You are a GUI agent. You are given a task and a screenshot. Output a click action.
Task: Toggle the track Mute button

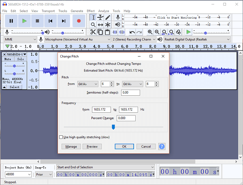pos(8,59)
